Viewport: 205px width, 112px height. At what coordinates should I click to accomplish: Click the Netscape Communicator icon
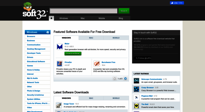[136, 81]
